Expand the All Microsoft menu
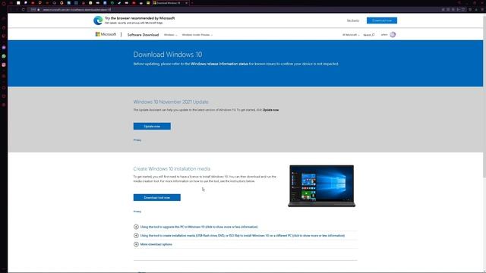The height and width of the screenshot is (273, 486). [x=351, y=35]
